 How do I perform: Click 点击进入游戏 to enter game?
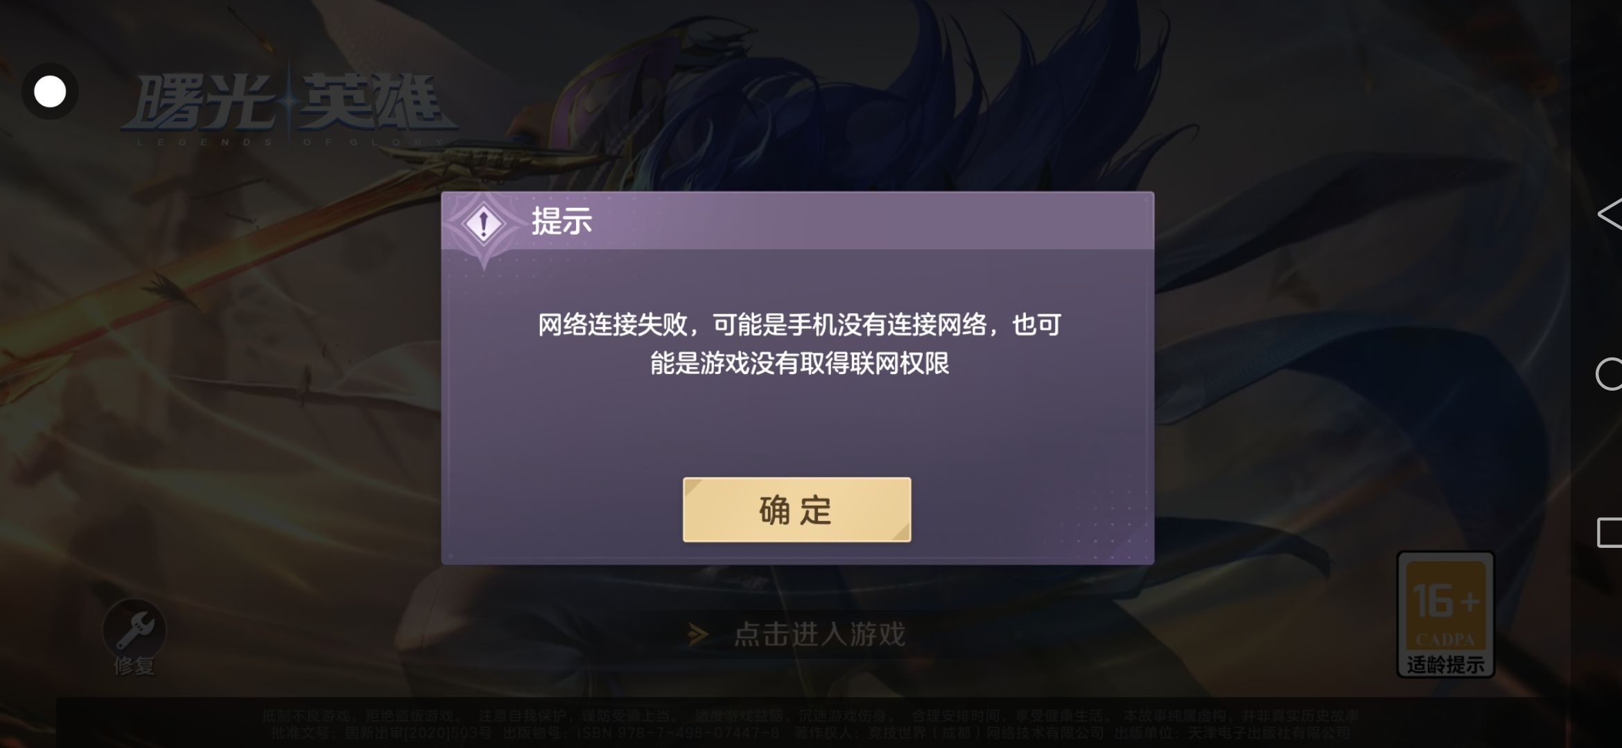tap(819, 634)
